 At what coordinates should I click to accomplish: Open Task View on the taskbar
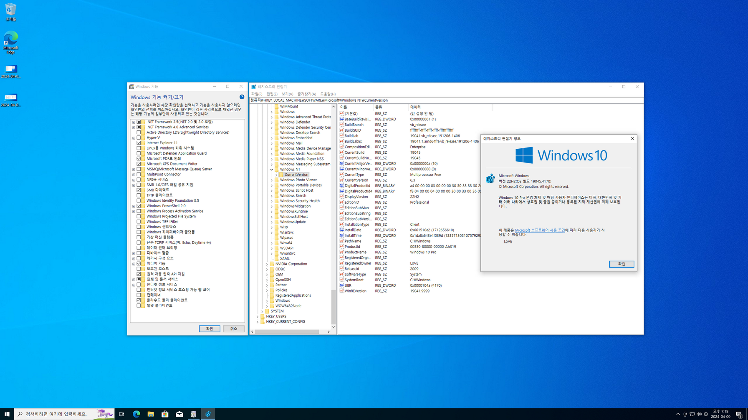coord(121,414)
